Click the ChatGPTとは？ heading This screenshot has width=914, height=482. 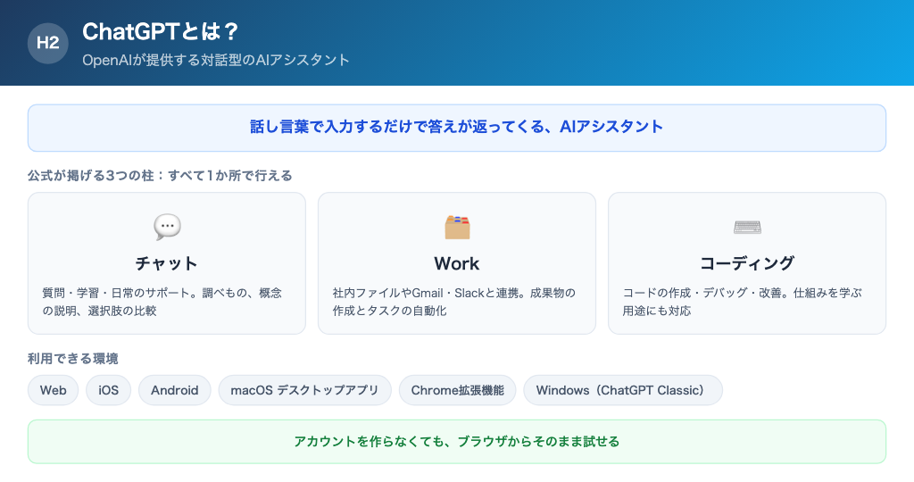(x=161, y=31)
